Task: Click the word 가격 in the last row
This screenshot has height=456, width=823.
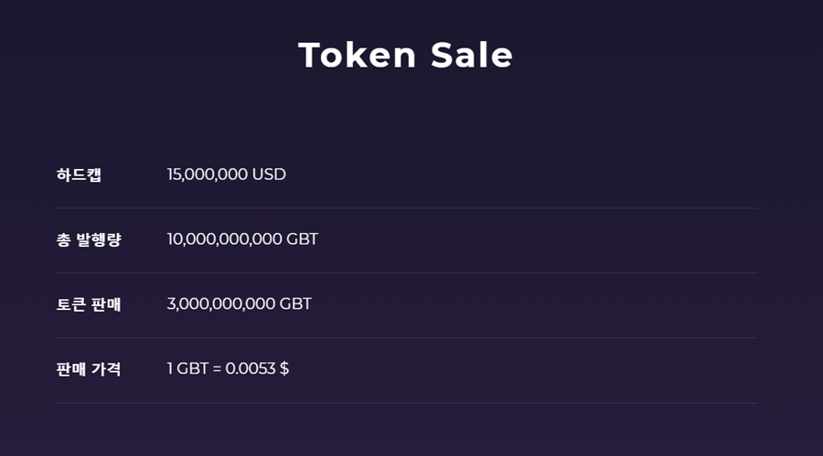Action: pyautogui.click(x=106, y=369)
